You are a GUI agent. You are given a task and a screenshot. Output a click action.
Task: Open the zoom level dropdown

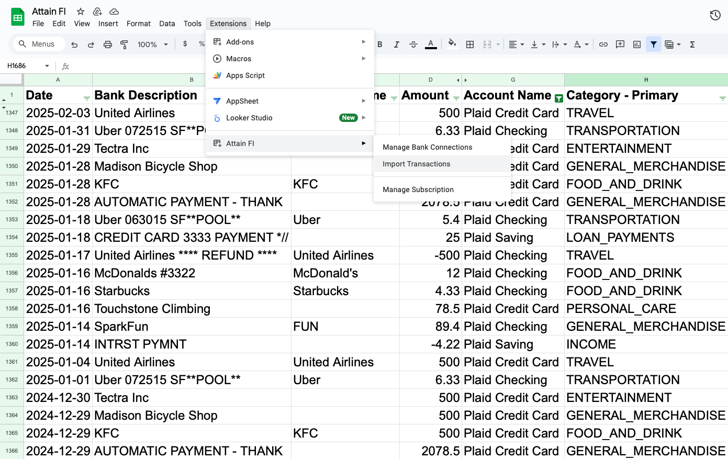152,44
